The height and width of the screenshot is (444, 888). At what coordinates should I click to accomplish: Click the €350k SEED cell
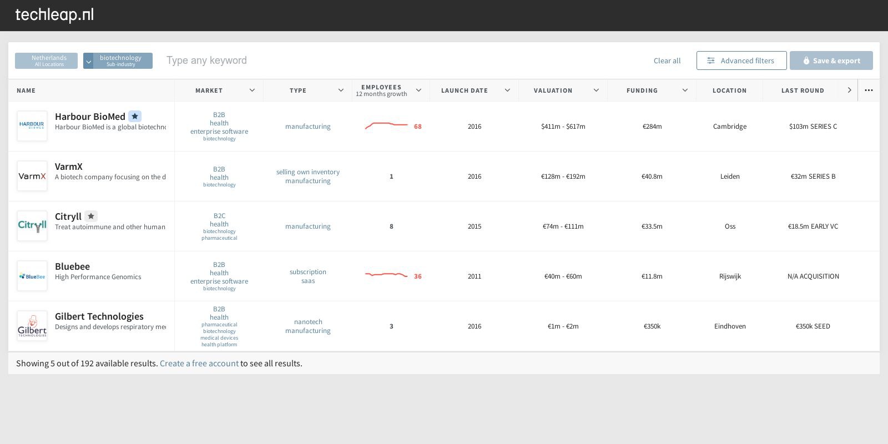[x=813, y=326]
